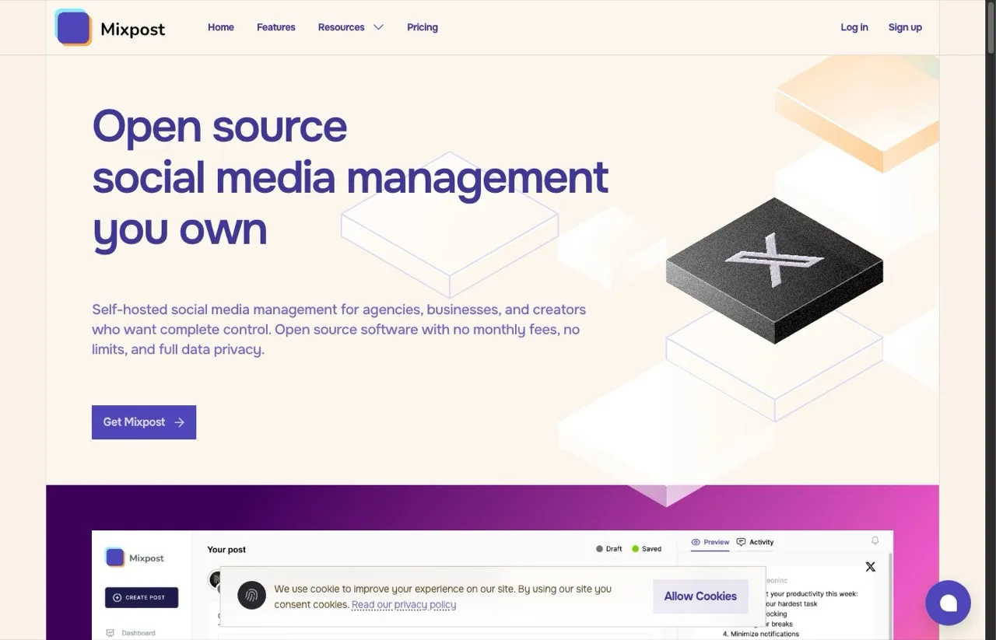Viewport: 996px width, 640px height.
Task: Go to the Home nav item
Action: click(x=221, y=27)
